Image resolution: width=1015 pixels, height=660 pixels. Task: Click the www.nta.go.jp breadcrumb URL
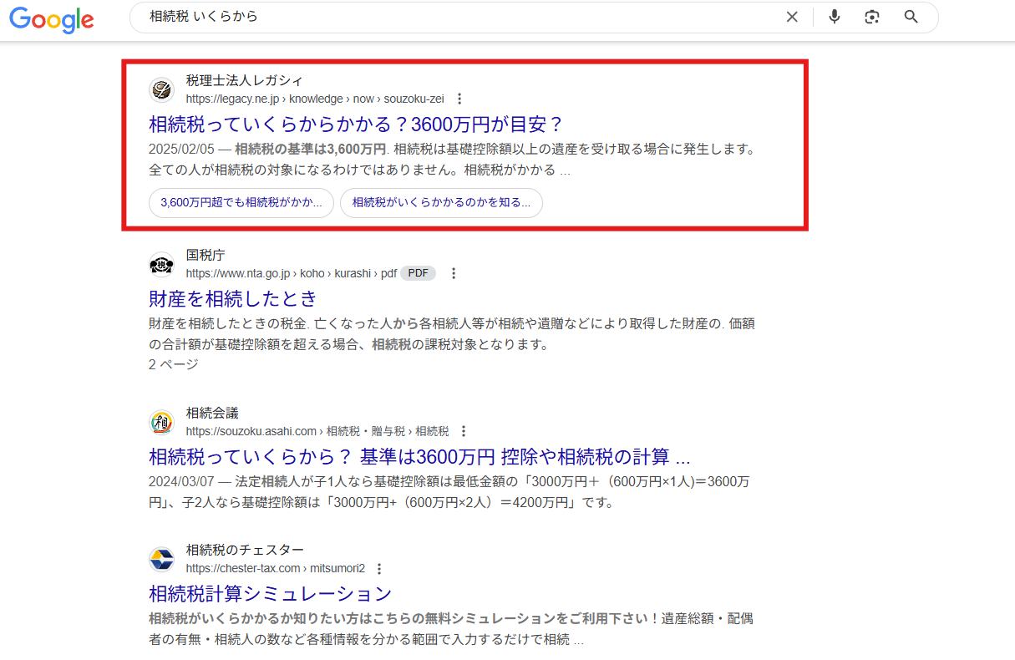click(x=292, y=273)
